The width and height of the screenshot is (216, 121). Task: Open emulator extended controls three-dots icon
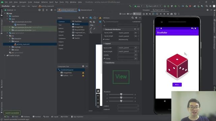(x=179, y=14)
